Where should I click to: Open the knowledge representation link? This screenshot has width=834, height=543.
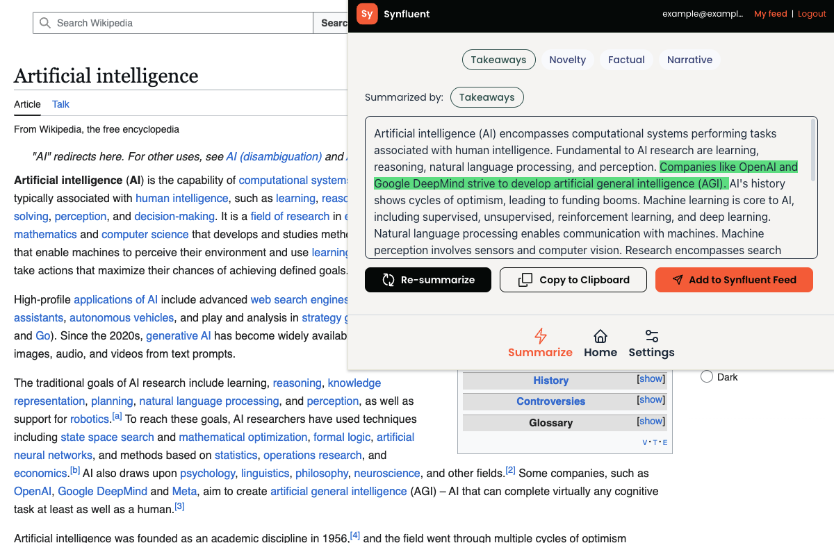[x=354, y=383]
